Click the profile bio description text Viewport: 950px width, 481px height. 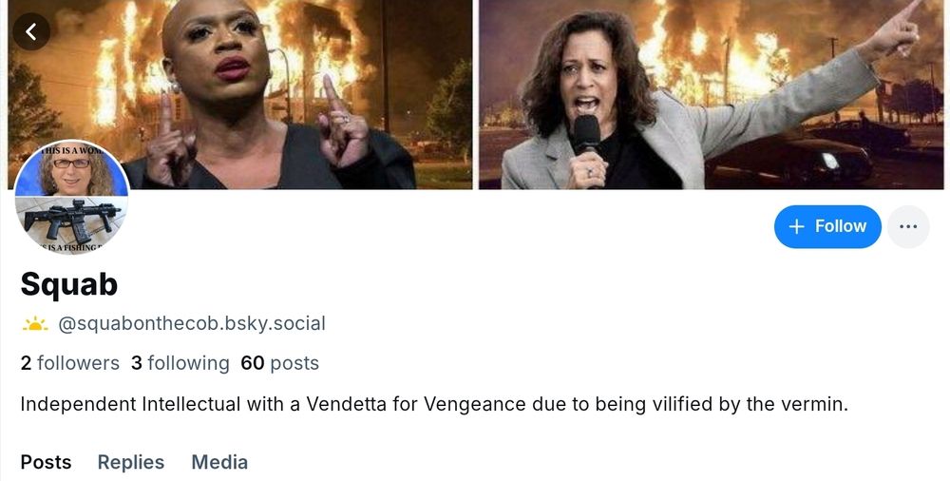pos(434,404)
